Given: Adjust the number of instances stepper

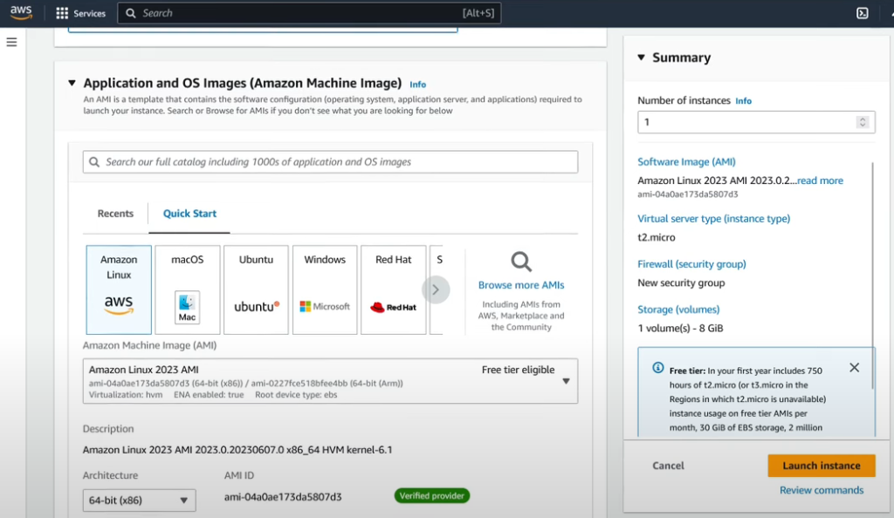Looking at the screenshot, I should coord(862,122).
